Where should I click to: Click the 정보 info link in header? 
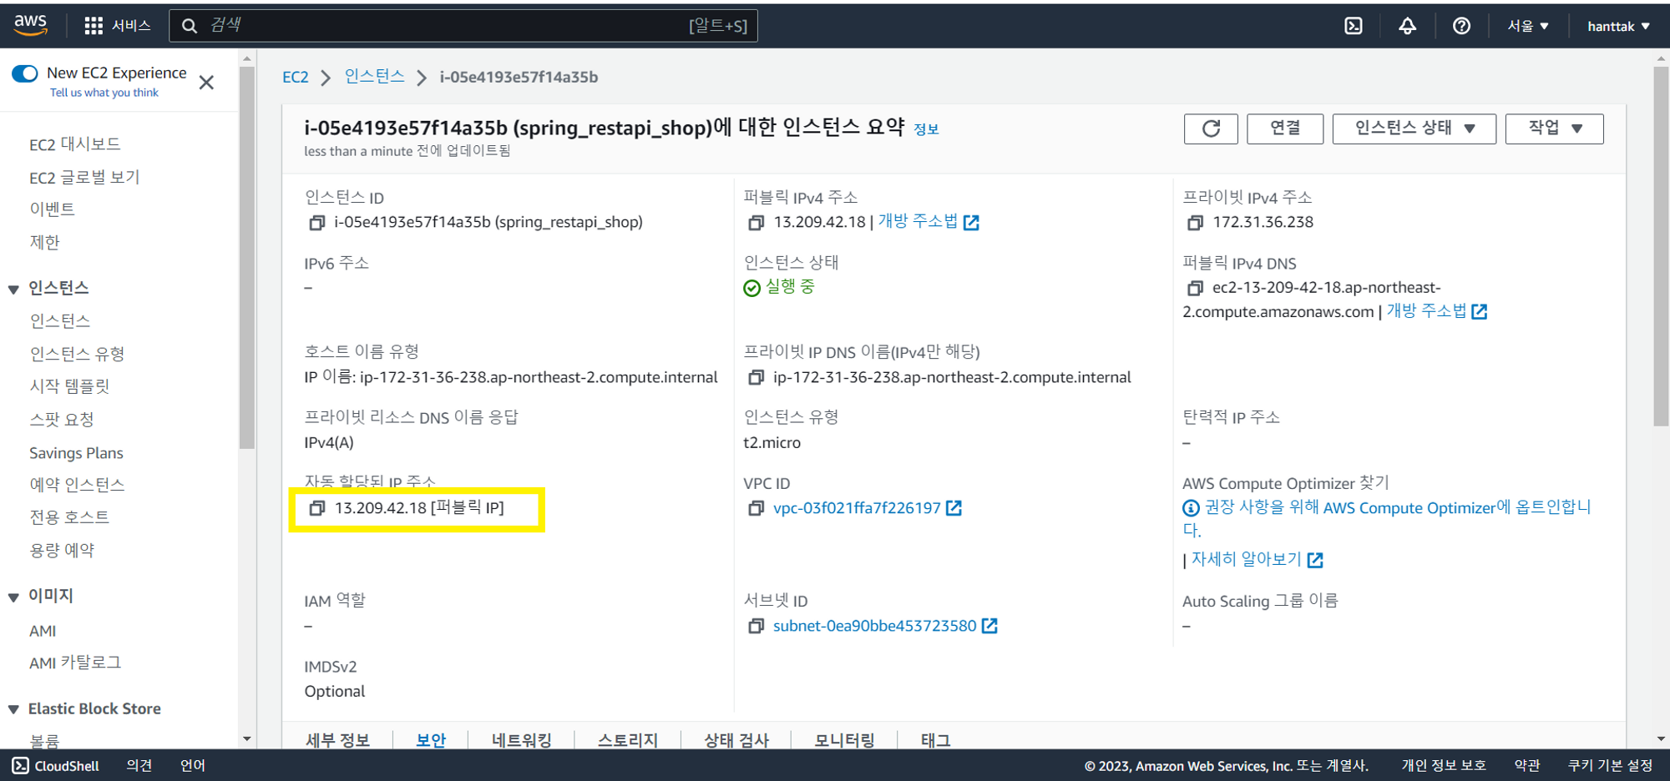[x=926, y=129]
